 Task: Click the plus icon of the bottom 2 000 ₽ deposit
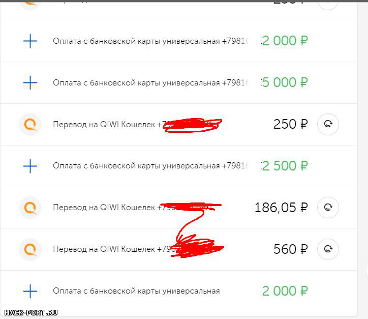coord(30,291)
